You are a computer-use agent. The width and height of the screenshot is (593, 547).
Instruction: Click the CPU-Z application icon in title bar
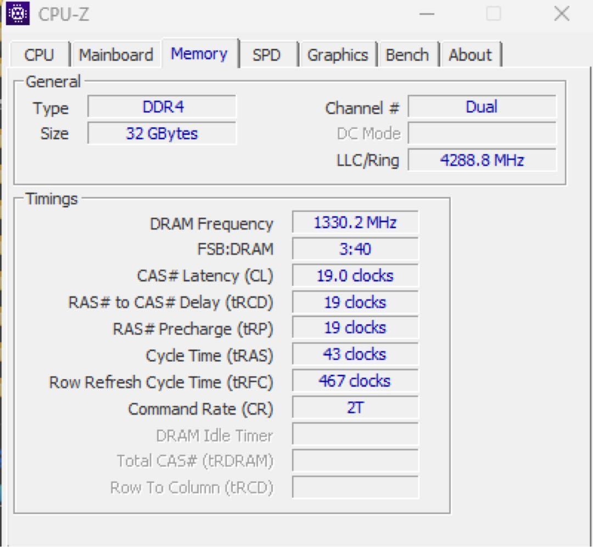coord(17,14)
